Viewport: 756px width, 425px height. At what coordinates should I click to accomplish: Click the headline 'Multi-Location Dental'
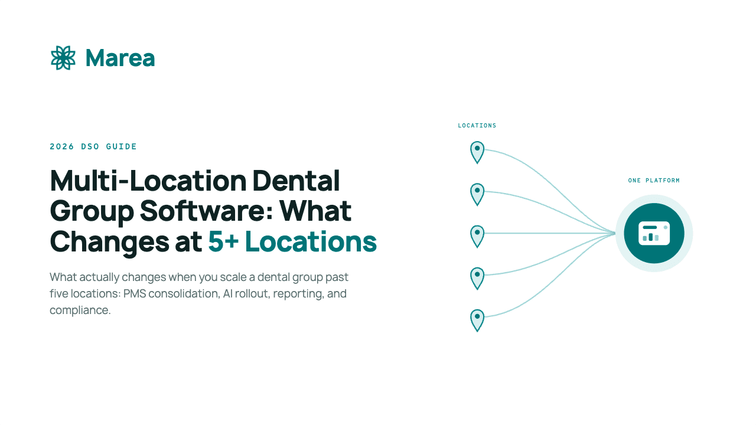tap(195, 180)
